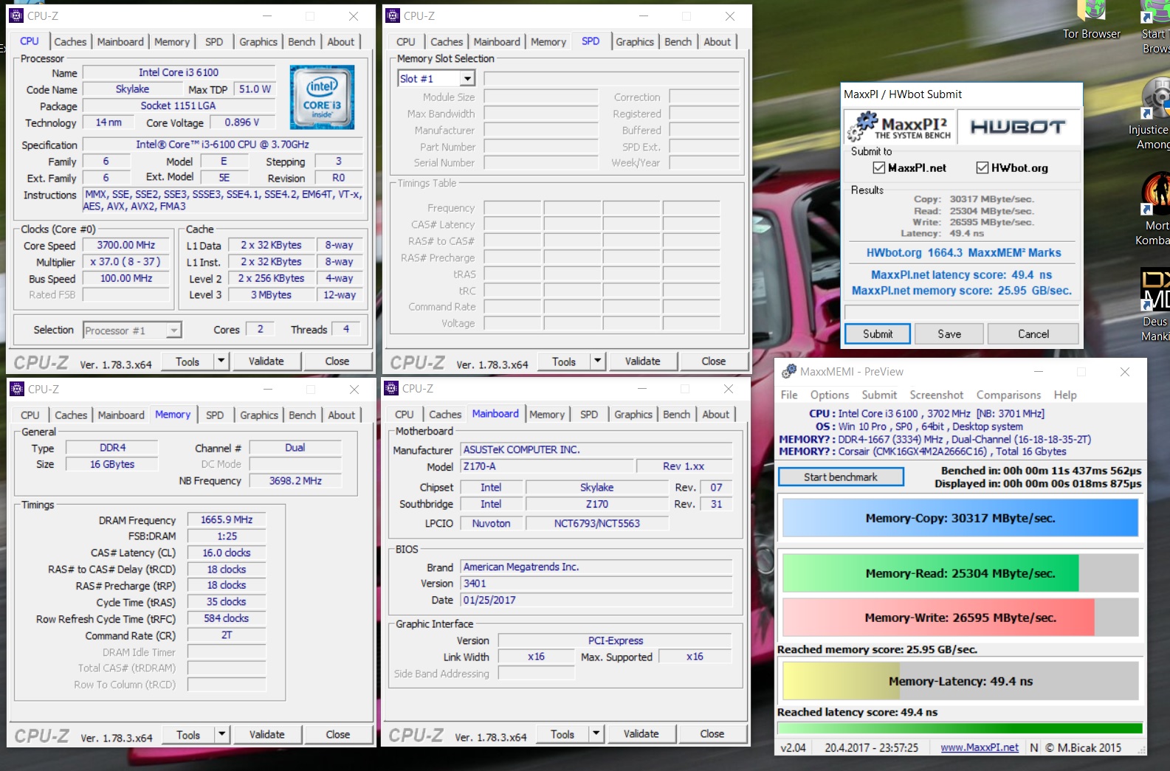Select Memory tab in SPD window
Screen dimensions: 1170x771
(548, 42)
